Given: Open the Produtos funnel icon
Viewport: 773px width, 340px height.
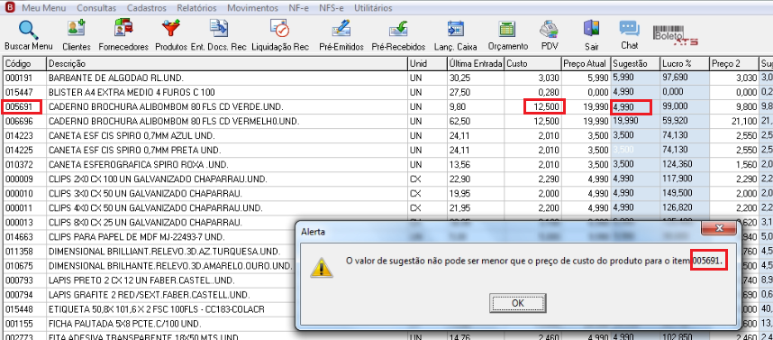Looking at the screenshot, I should [x=171, y=29].
